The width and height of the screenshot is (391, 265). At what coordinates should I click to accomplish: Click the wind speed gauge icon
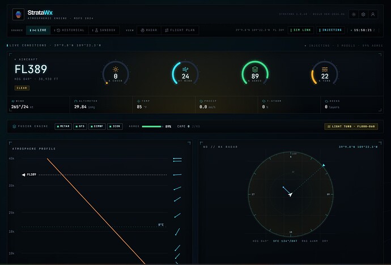coord(185,69)
